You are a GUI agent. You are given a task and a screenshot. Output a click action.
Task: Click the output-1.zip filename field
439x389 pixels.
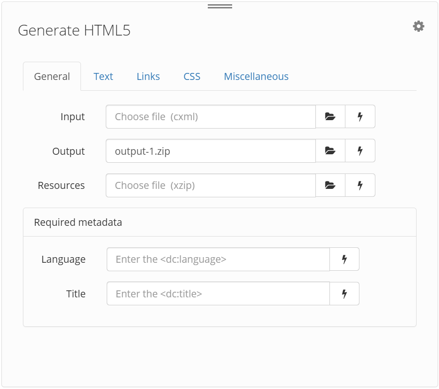[x=211, y=151]
